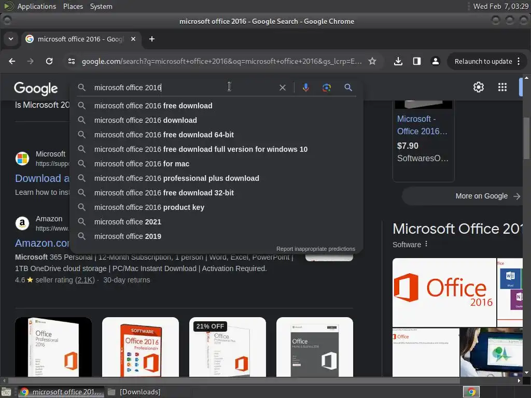Start voice search with microphone icon
Screen dimensions: 531x398
pyautogui.click(x=305, y=88)
